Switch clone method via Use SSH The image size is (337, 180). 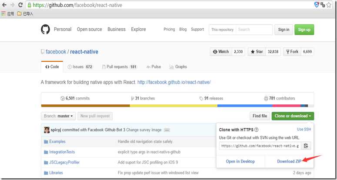coord(304,129)
